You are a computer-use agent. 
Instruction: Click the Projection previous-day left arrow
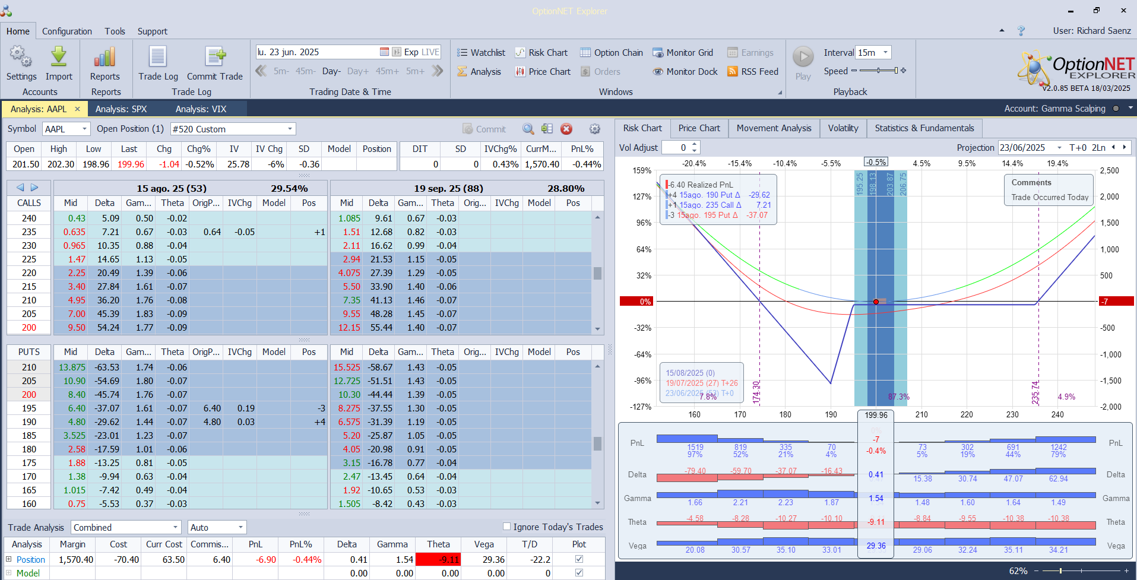(x=1113, y=147)
